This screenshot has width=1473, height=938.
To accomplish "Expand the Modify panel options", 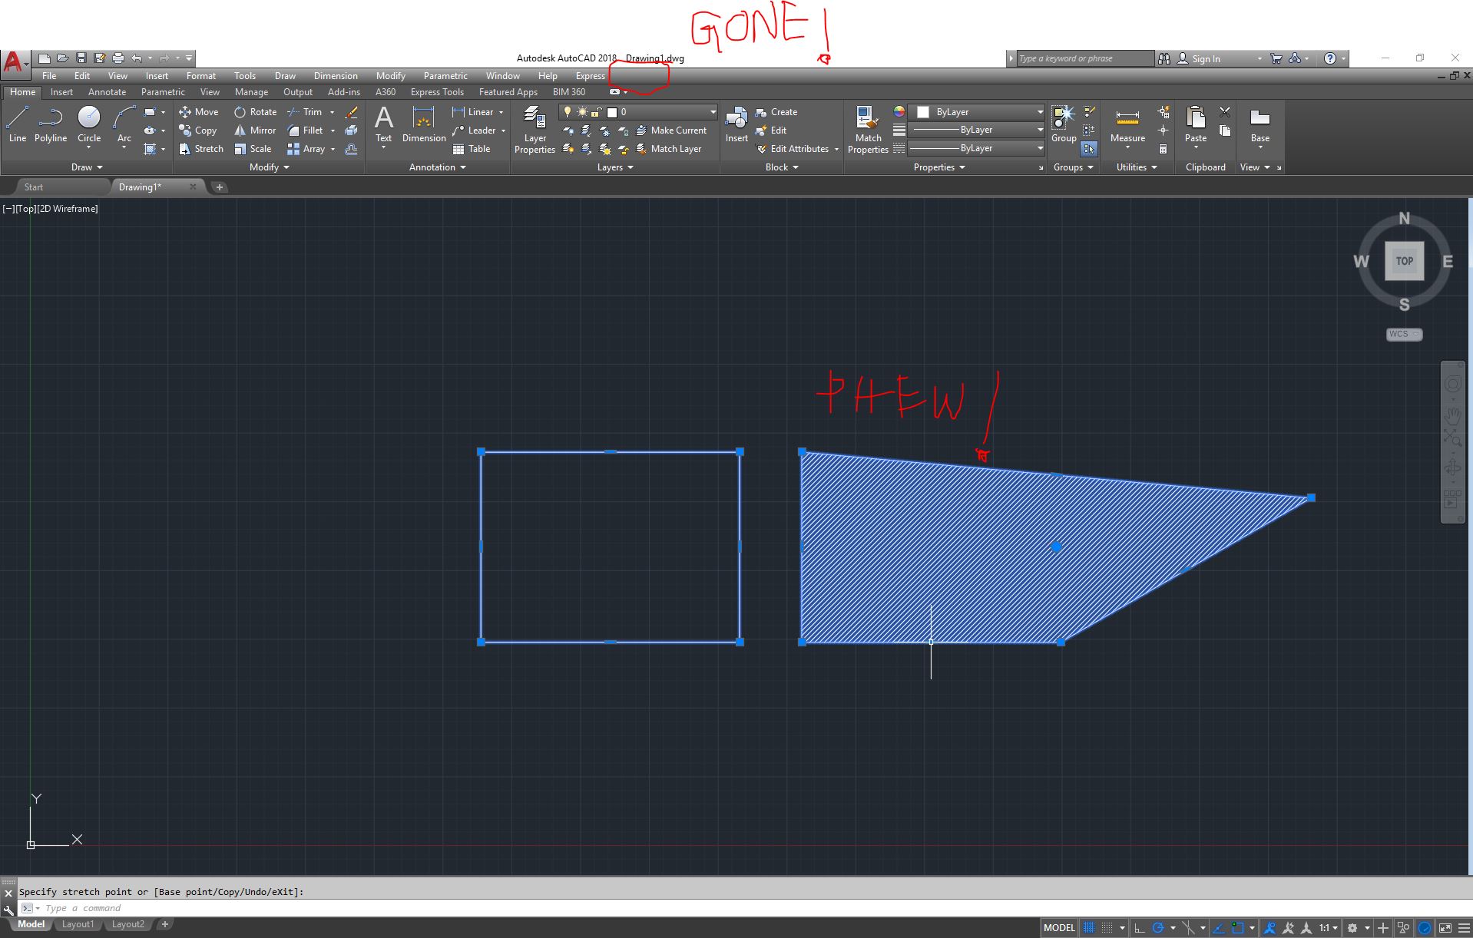I will click(x=284, y=167).
